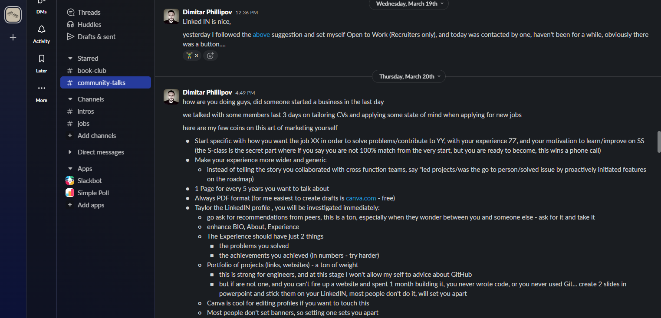Expand the Direct messages section
Image resolution: width=661 pixels, height=318 pixels.
[x=70, y=152]
